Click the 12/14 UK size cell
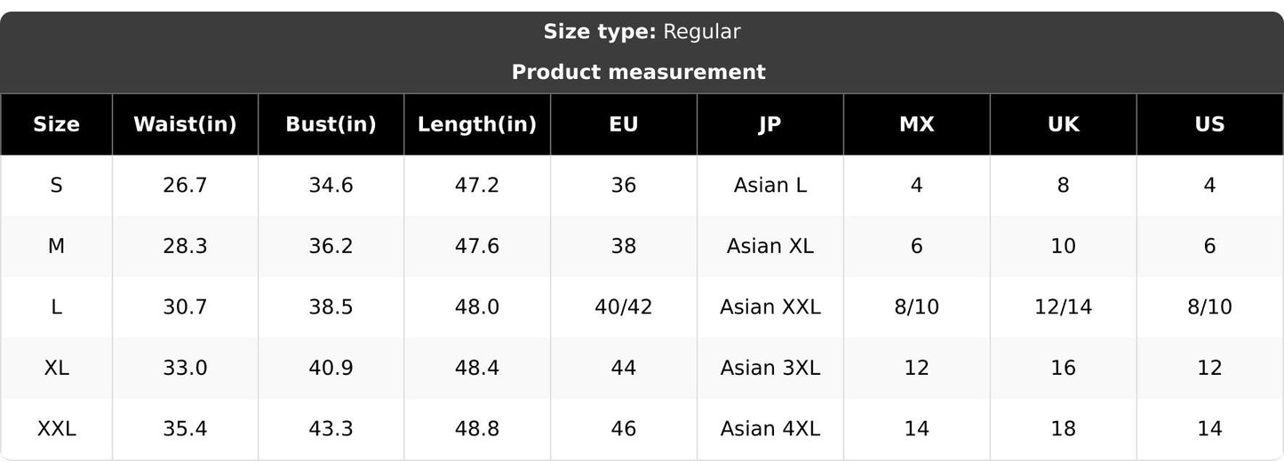 1063,307
